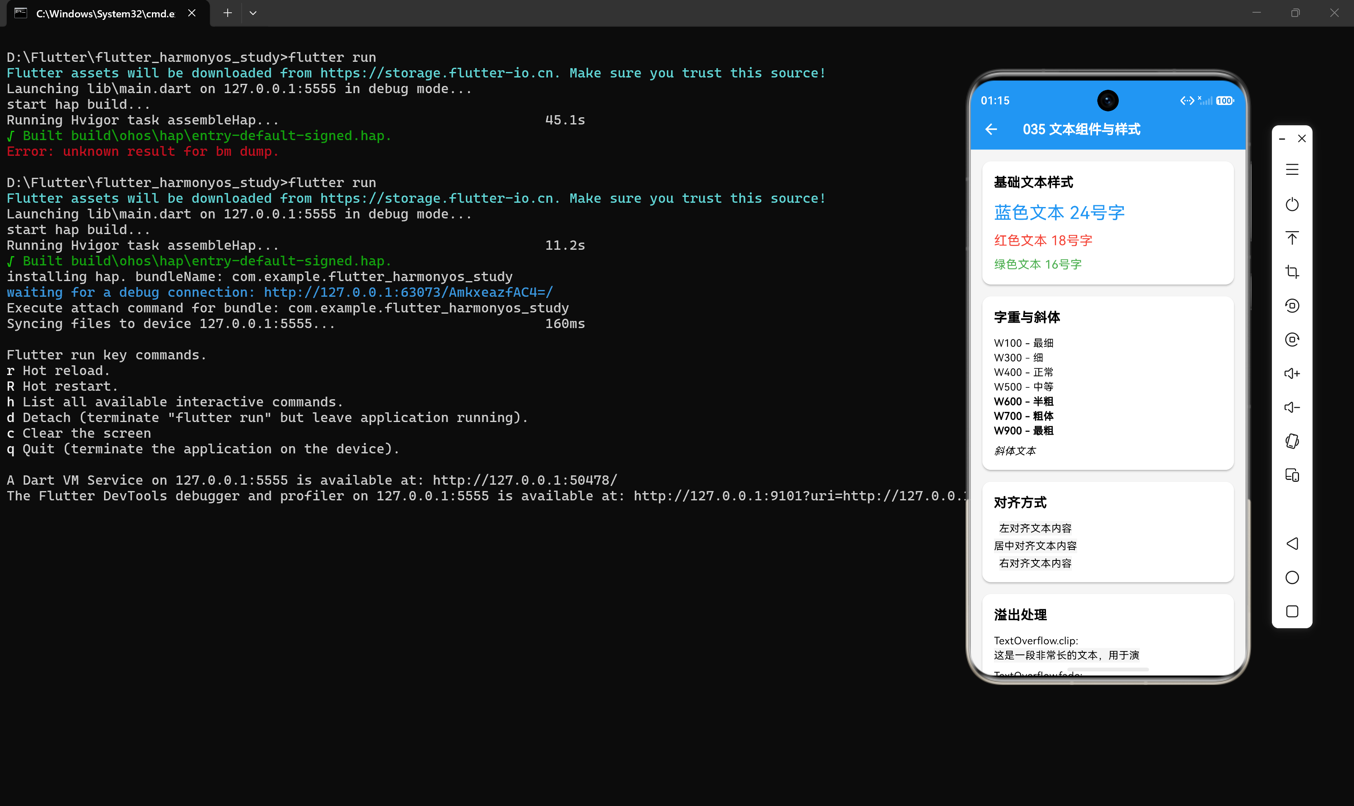This screenshot has width=1354, height=806.
Task: Click the '45.1s' Hvigor build time
Action: [565, 120]
